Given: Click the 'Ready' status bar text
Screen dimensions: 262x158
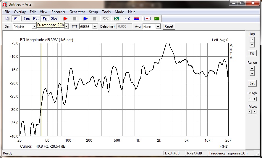Looking at the screenshot, I should pyautogui.click(x=8, y=153).
